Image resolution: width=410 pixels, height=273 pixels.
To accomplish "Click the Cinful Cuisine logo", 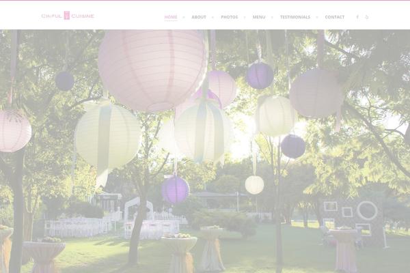I will (x=68, y=16).
